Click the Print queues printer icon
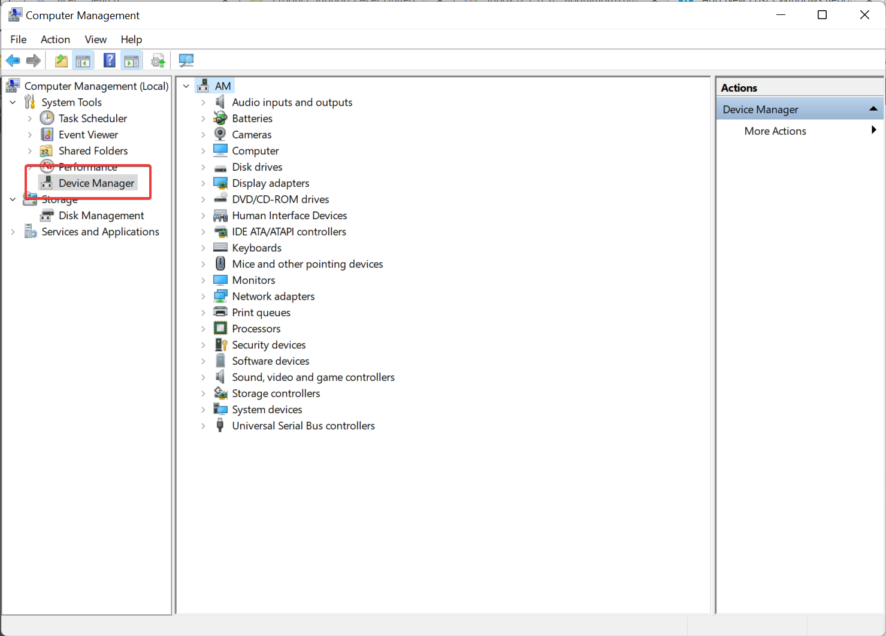Screen dimensions: 886x636 (220, 313)
